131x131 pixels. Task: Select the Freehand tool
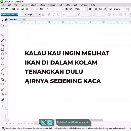pyautogui.click(x=3, y=41)
